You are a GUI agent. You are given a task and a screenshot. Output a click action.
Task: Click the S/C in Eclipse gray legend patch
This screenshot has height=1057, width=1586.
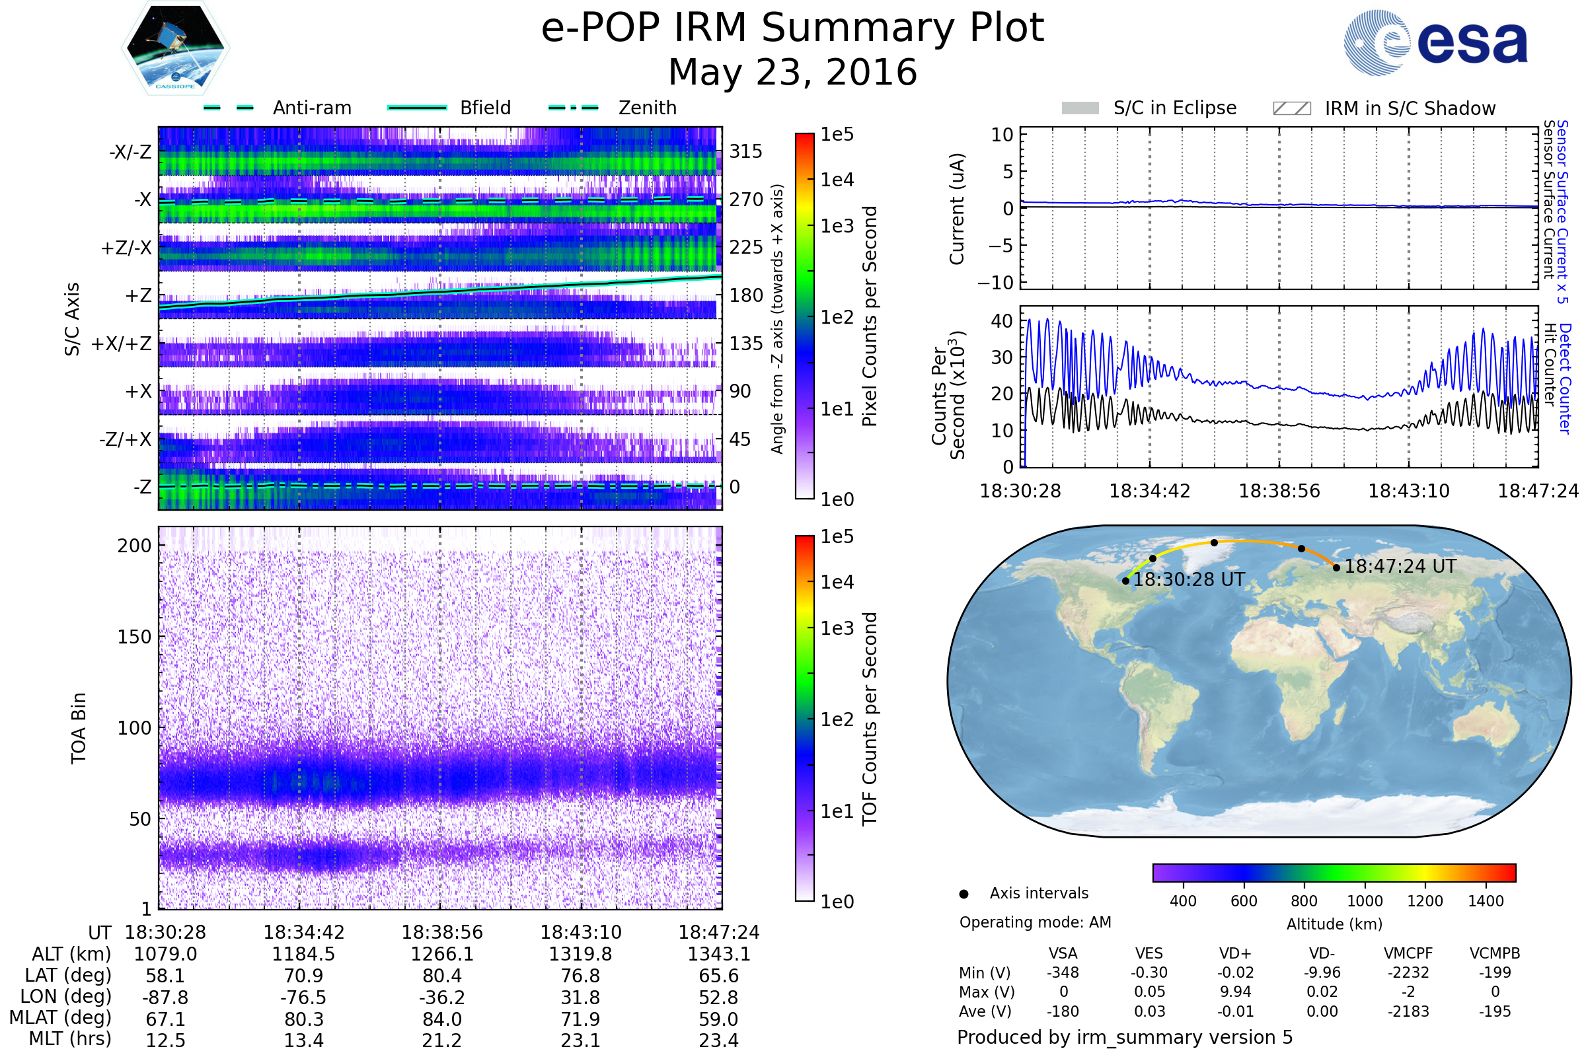[1080, 108]
